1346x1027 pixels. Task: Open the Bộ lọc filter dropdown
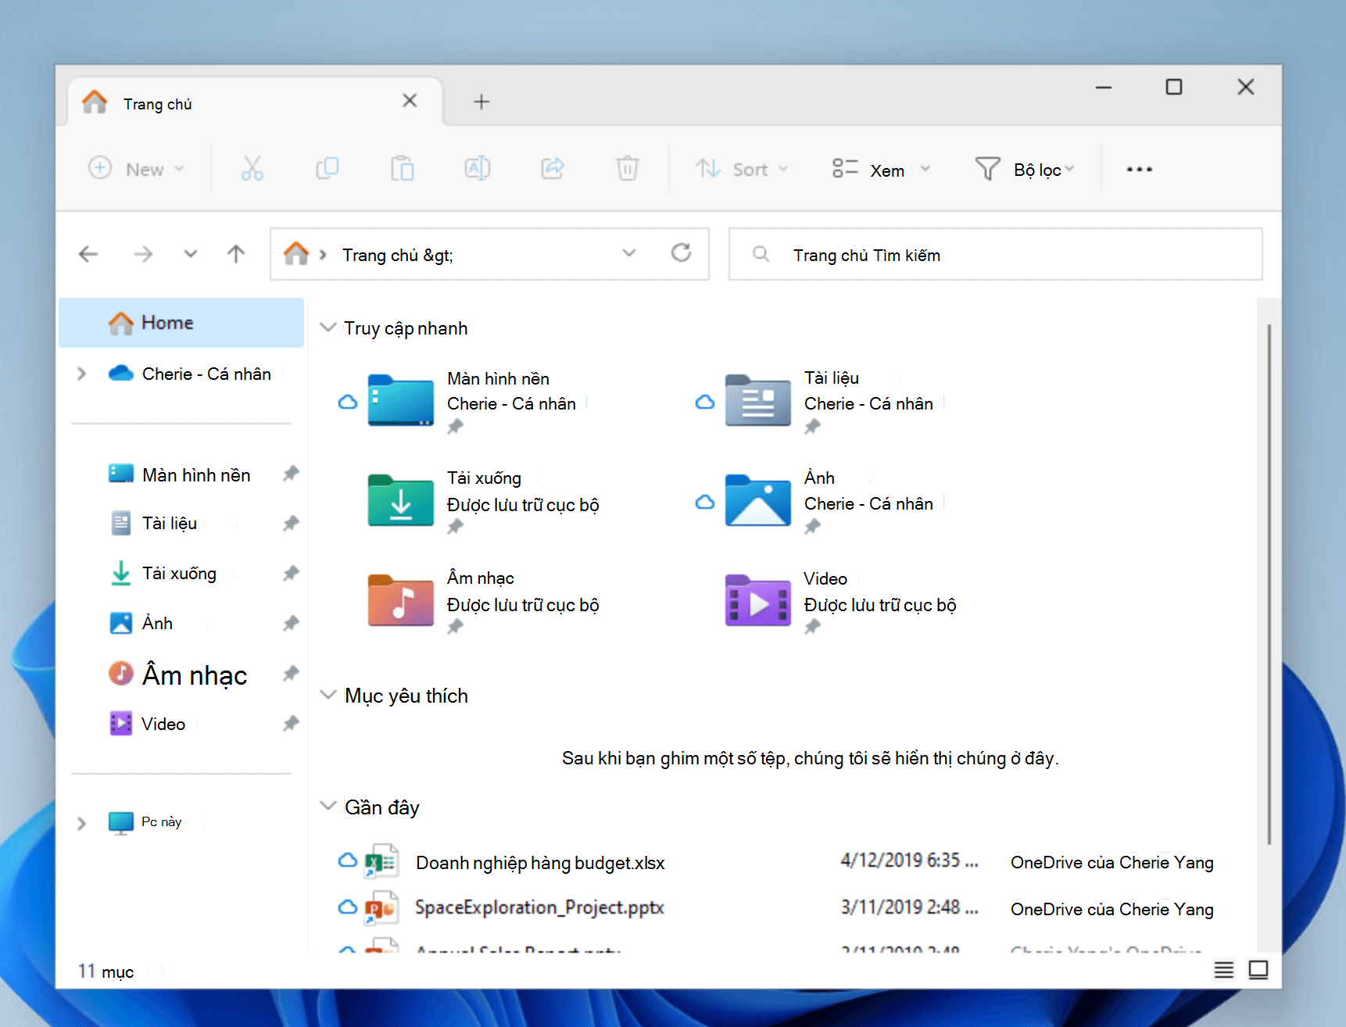(1025, 169)
